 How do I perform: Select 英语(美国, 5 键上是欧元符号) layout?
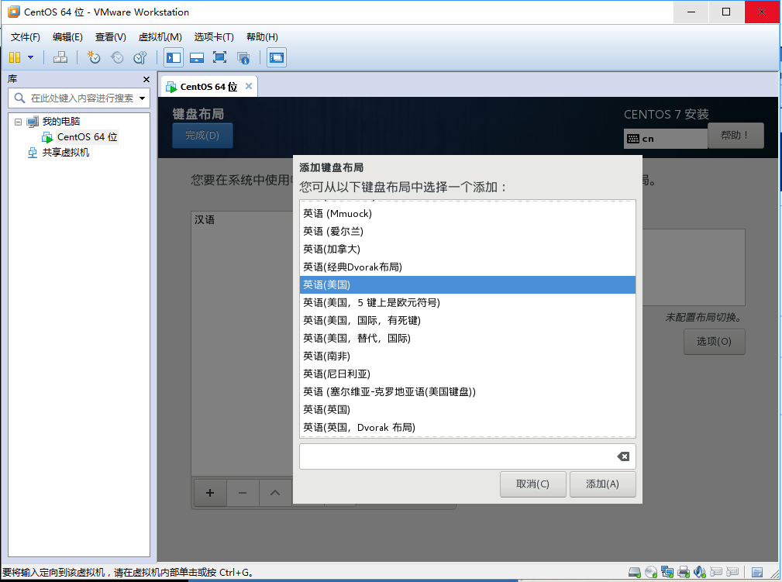click(x=467, y=303)
